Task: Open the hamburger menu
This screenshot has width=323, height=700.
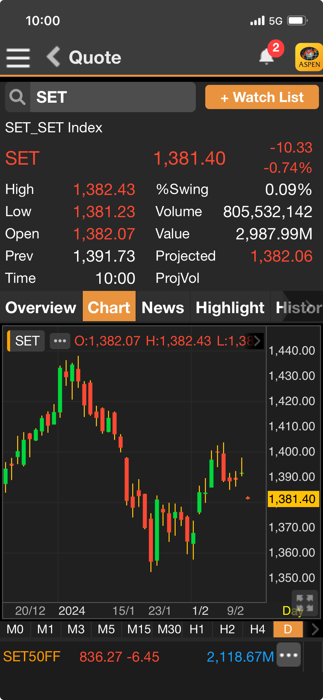Action: tap(18, 58)
